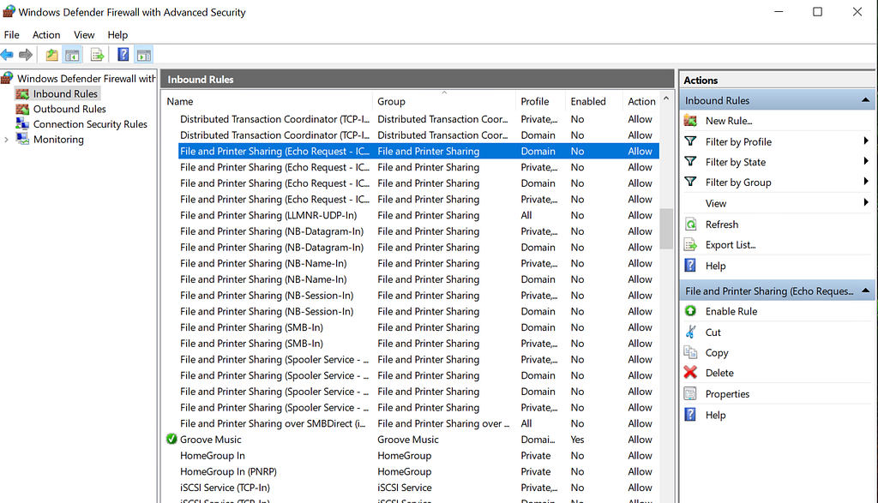
Task: Click the Monitoring tree icon
Action: point(22,140)
